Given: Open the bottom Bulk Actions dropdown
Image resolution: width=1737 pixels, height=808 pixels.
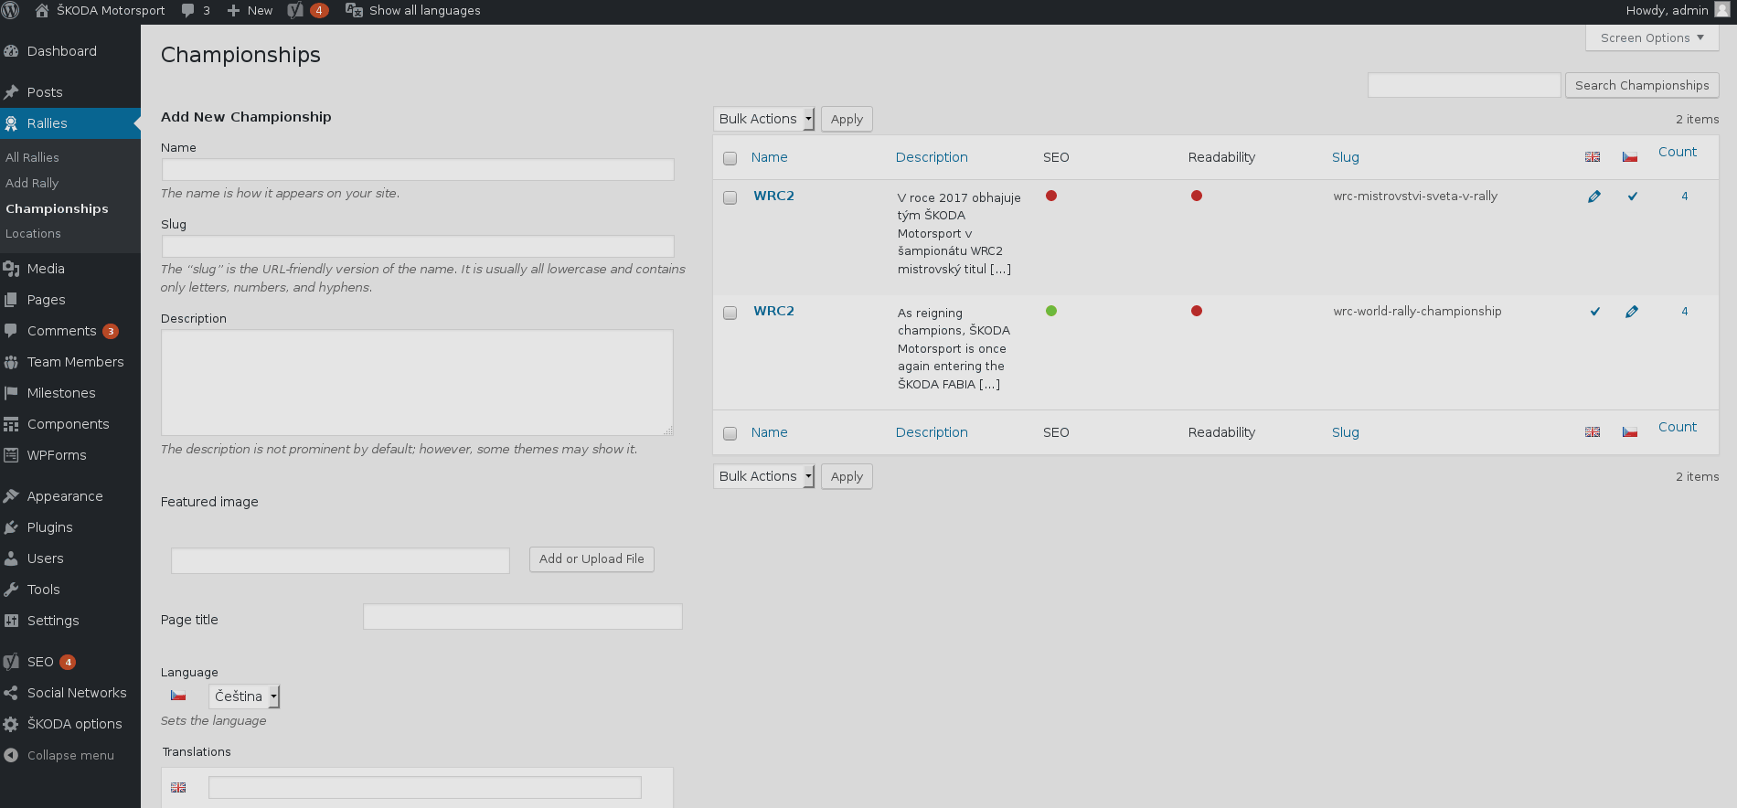Looking at the screenshot, I should pyautogui.click(x=763, y=476).
